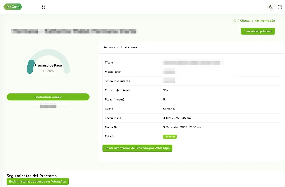Click the PioCash logo
The width and height of the screenshot is (285, 187).
coord(13,7)
